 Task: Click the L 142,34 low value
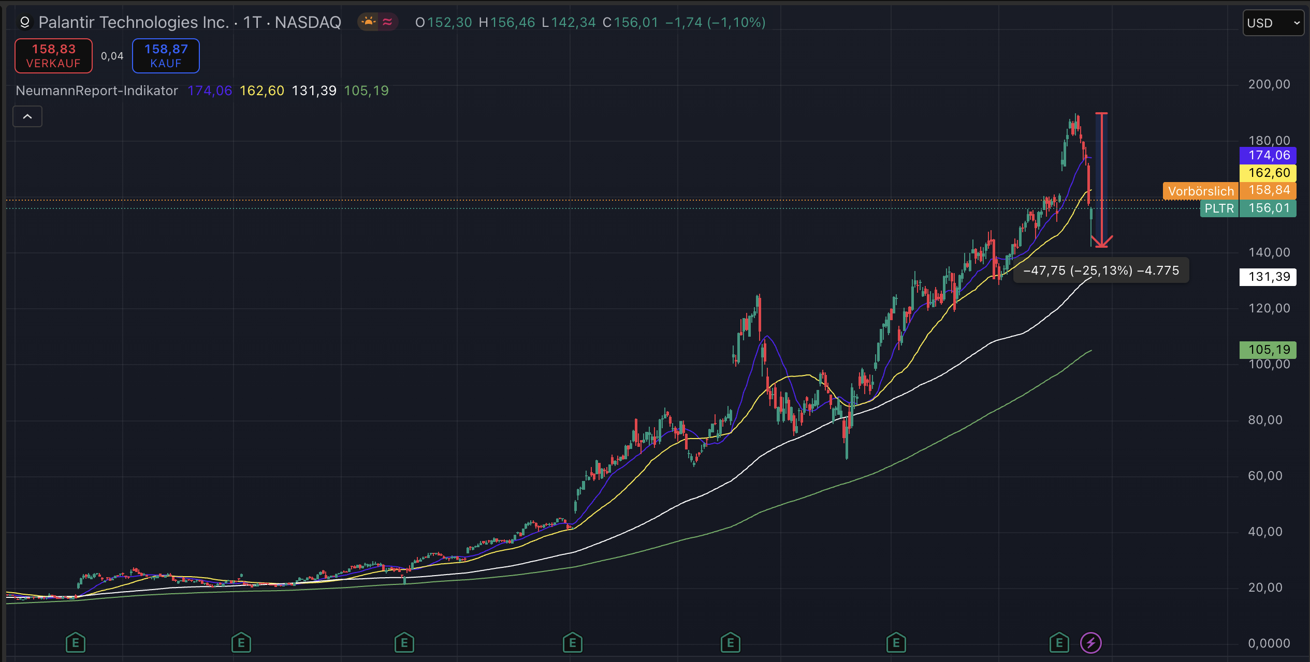pos(569,22)
